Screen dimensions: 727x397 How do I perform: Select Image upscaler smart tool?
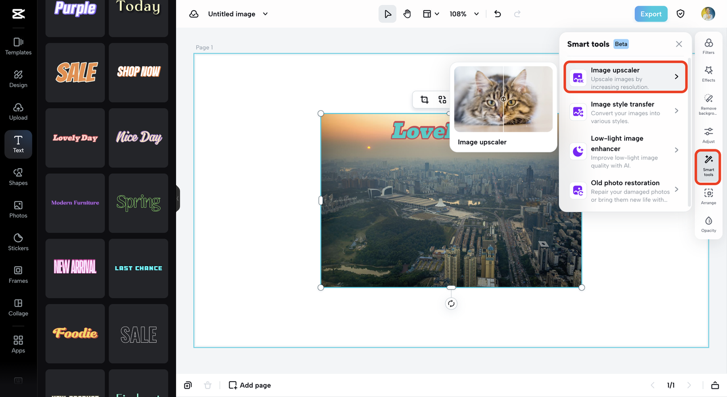[625, 77]
